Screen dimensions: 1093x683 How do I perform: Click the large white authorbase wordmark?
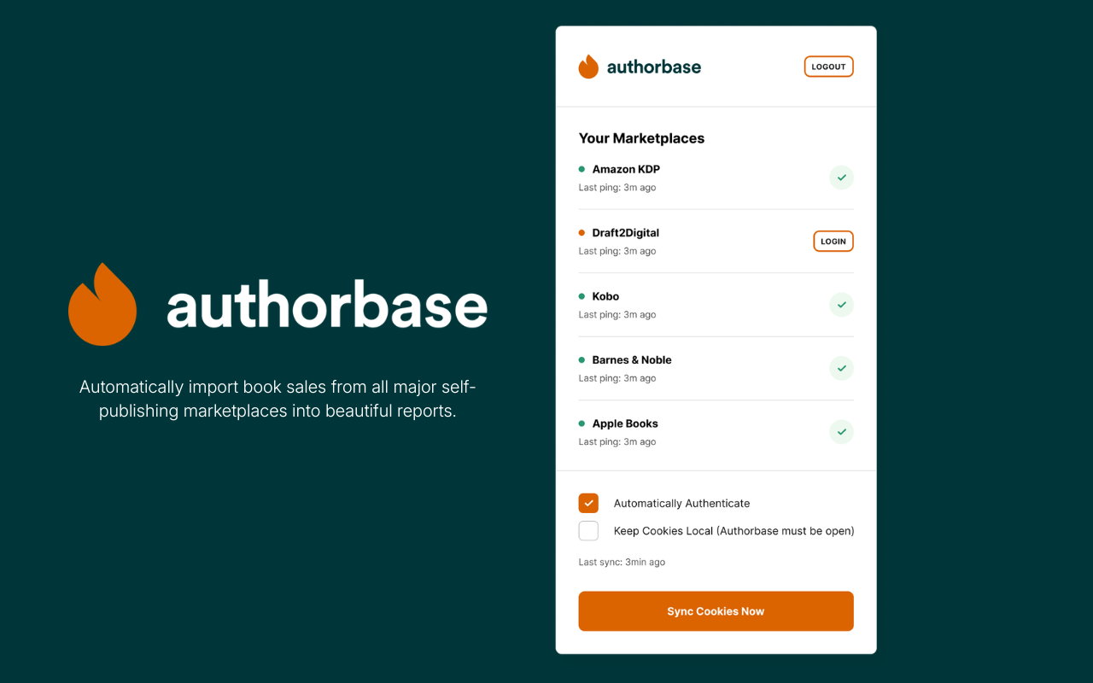327,306
